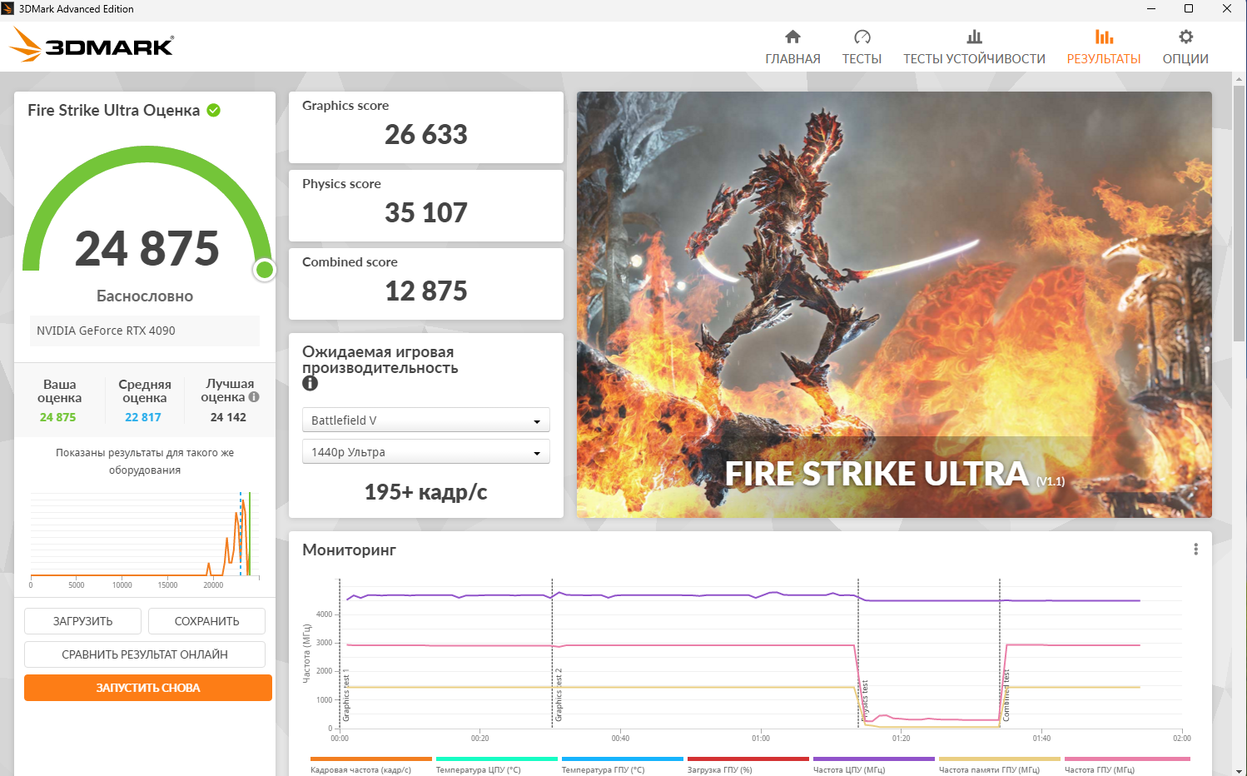Toggle Загрузка ГПУ legend swatch
The height and width of the screenshot is (776, 1247).
[x=748, y=759]
